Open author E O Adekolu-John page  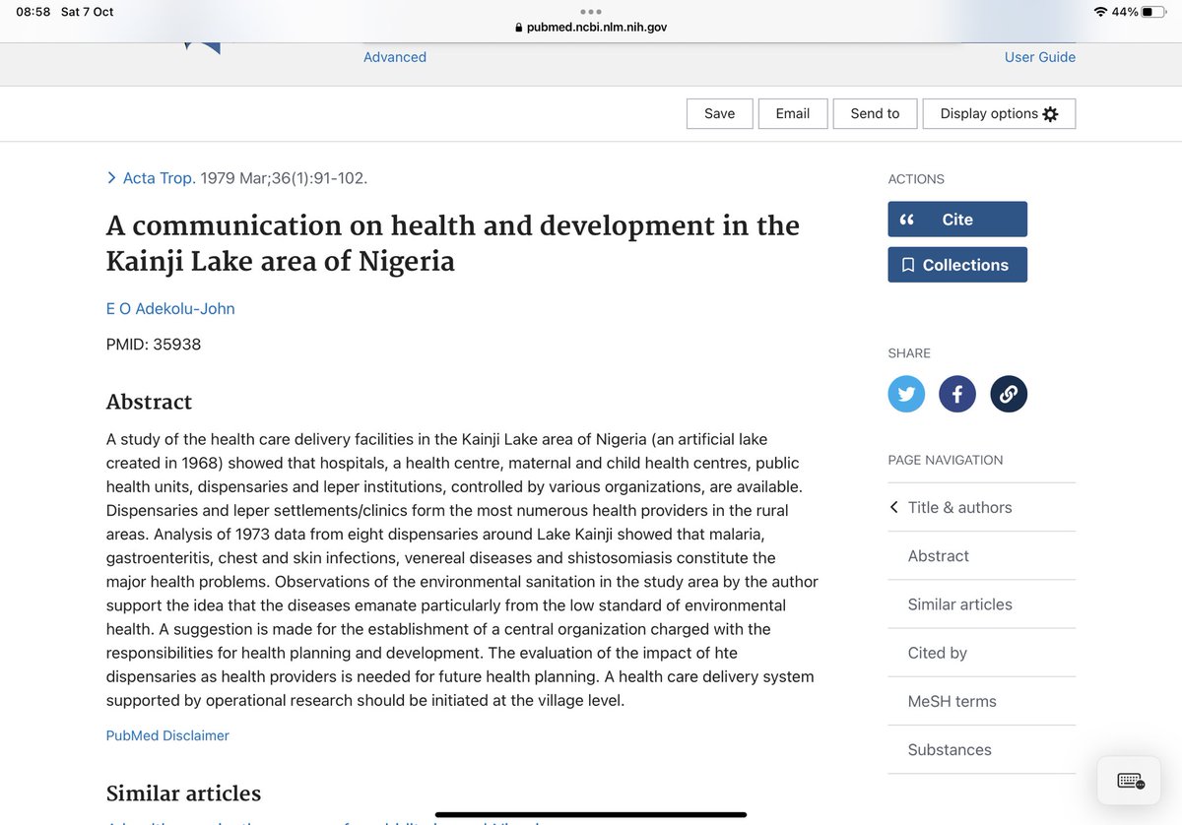pyautogui.click(x=170, y=309)
